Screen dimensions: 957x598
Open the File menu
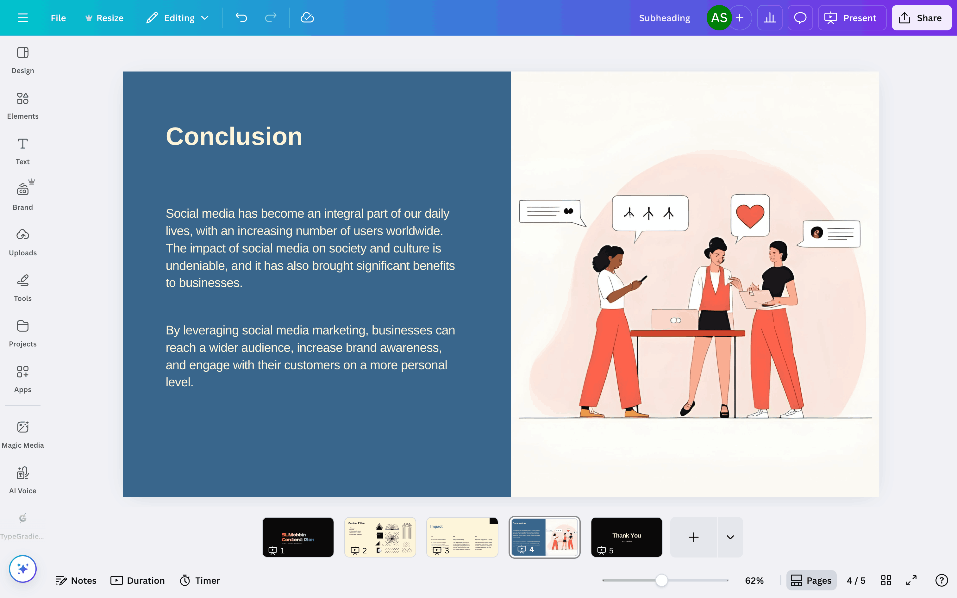58,18
